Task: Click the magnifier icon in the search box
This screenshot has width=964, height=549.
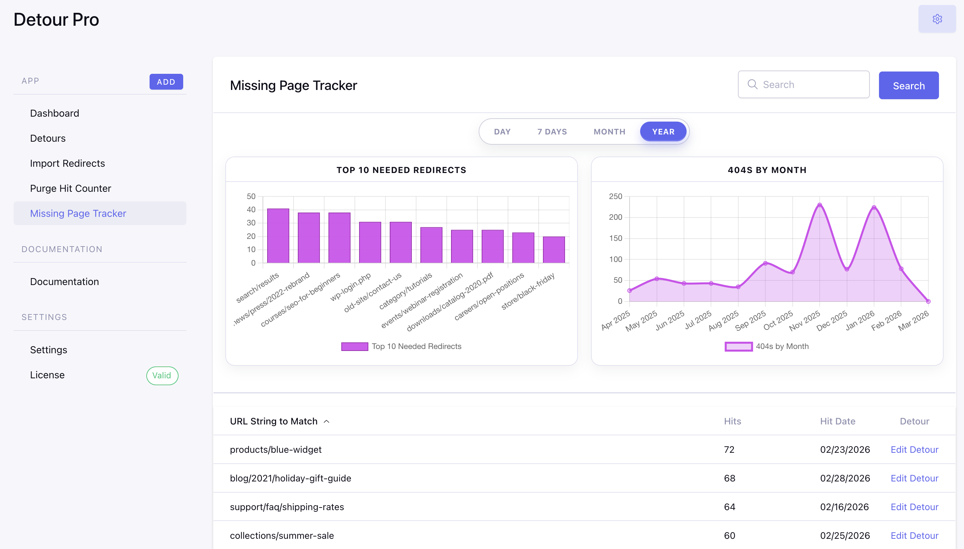Action: click(752, 84)
